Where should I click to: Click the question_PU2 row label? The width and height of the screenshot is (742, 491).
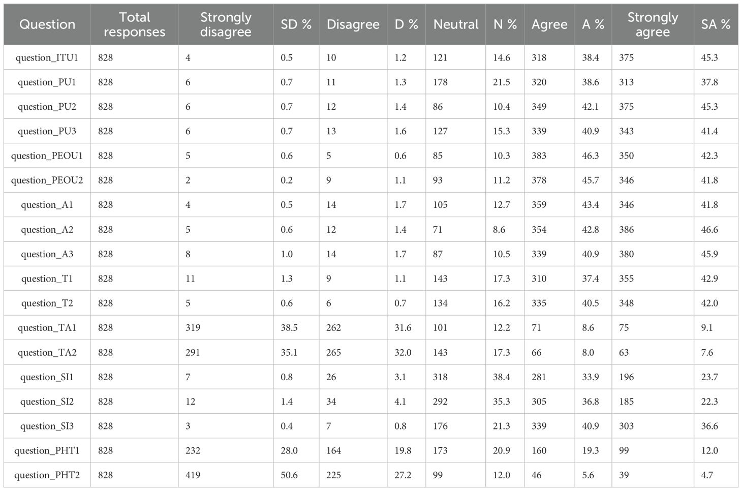point(47,107)
